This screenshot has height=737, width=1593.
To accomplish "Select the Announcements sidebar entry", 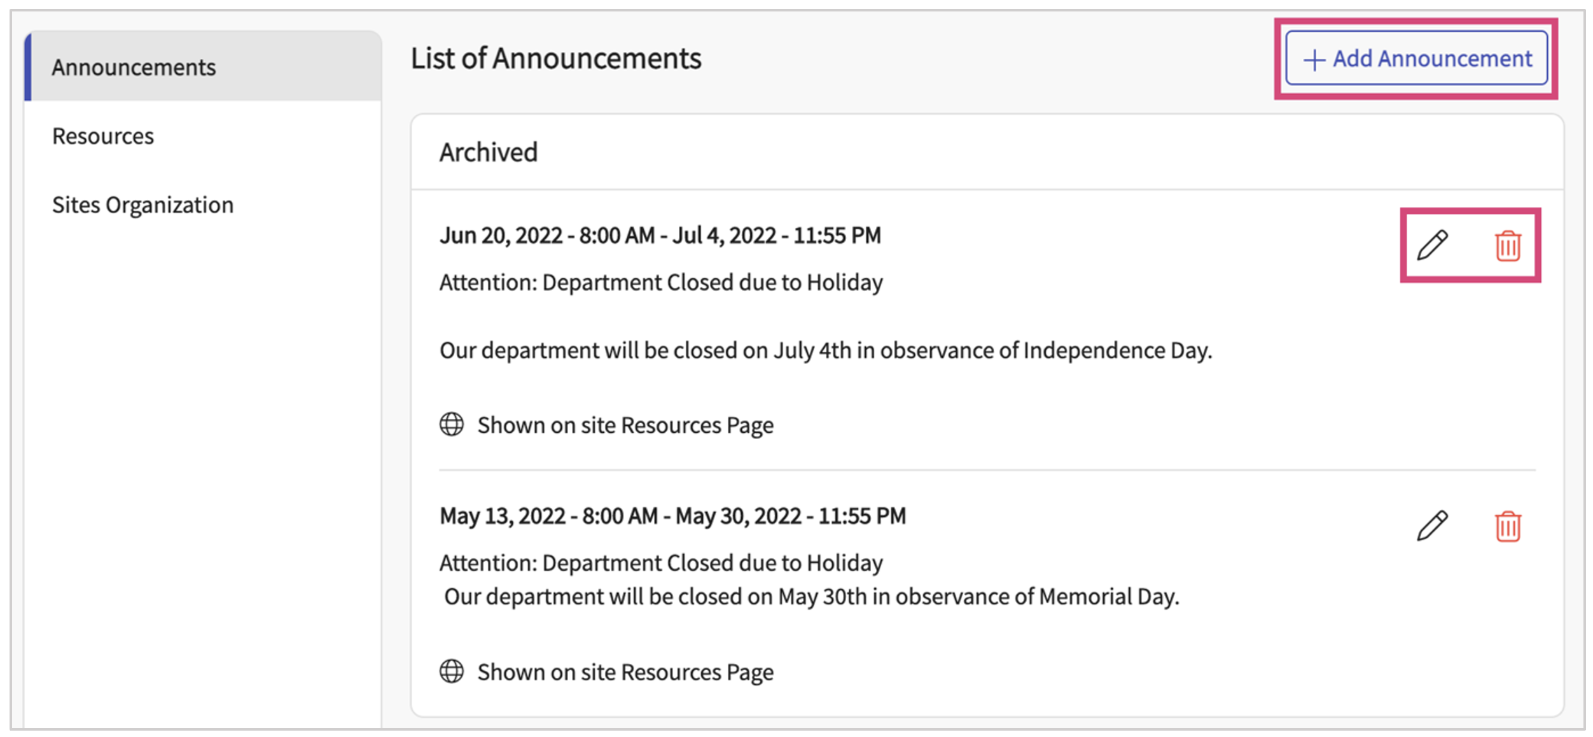I will pyautogui.click(x=134, y=67).
